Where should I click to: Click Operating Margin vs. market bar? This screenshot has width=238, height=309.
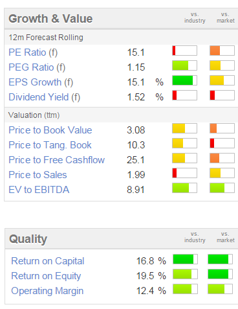[220, 289]
